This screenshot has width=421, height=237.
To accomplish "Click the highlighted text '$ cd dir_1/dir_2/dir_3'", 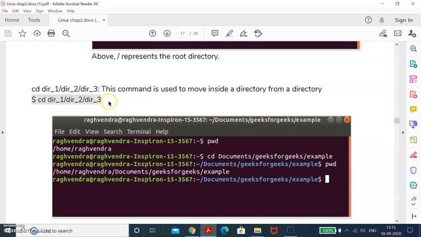I will [x=66, y=99].
